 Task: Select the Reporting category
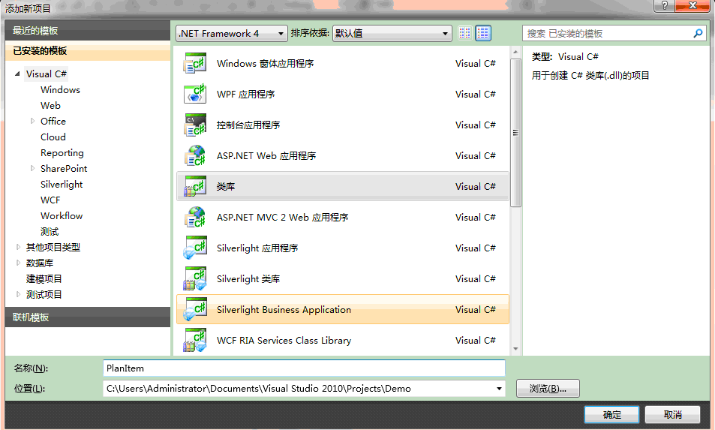(62, 153)
